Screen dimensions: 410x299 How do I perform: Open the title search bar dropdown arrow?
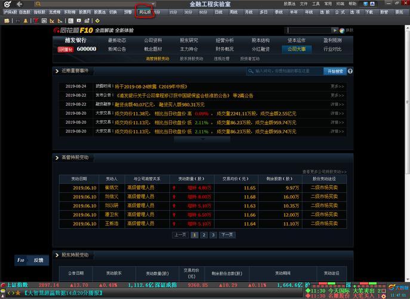(153, 4)
